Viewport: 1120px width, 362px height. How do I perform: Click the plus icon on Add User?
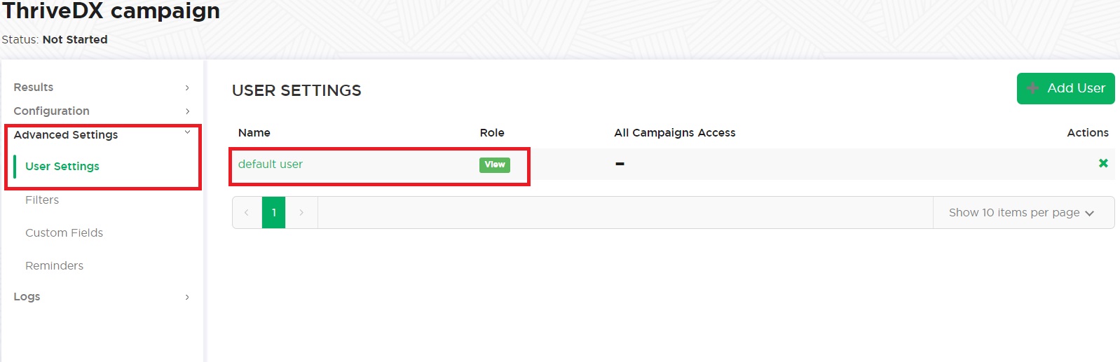pyautogui.click(x=1032, y=88)
